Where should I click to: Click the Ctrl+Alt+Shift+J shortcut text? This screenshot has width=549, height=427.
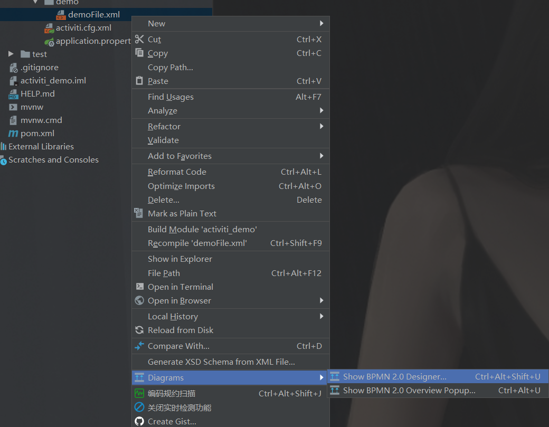click(x=290, y=393)
